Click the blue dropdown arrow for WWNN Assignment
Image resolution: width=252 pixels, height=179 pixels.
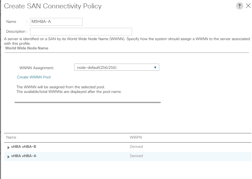155,68
